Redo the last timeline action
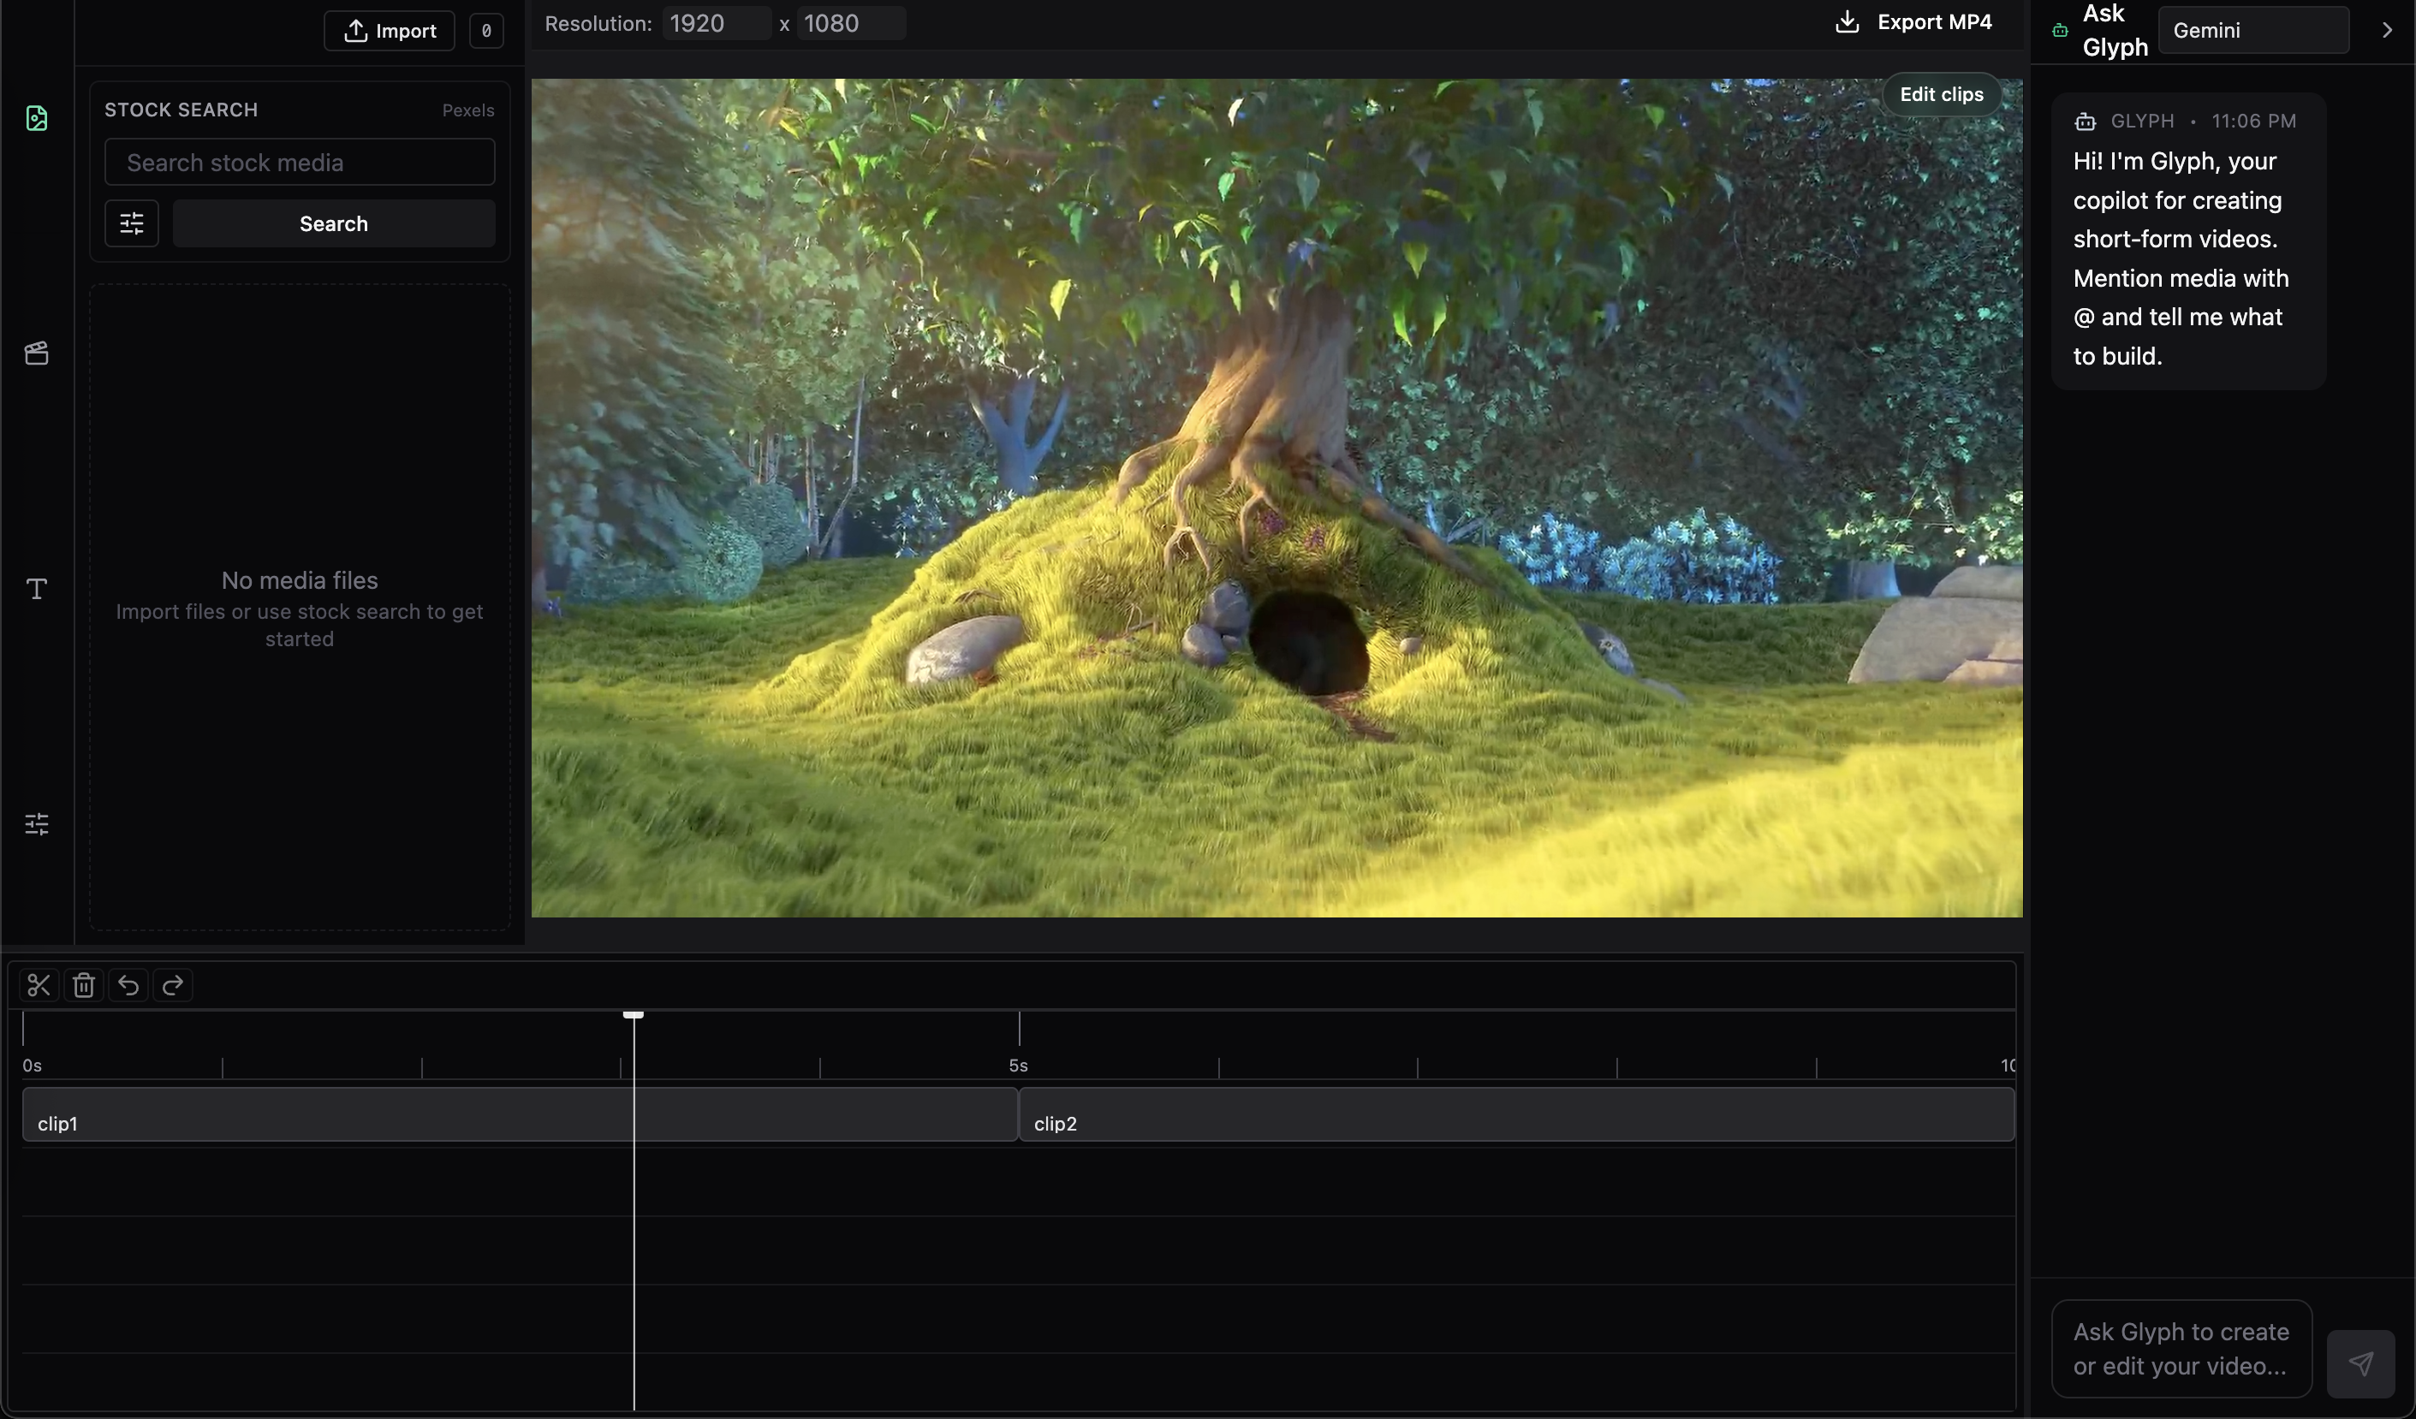The height and width of the screenshot is (1419, 2416). point(173,985)
